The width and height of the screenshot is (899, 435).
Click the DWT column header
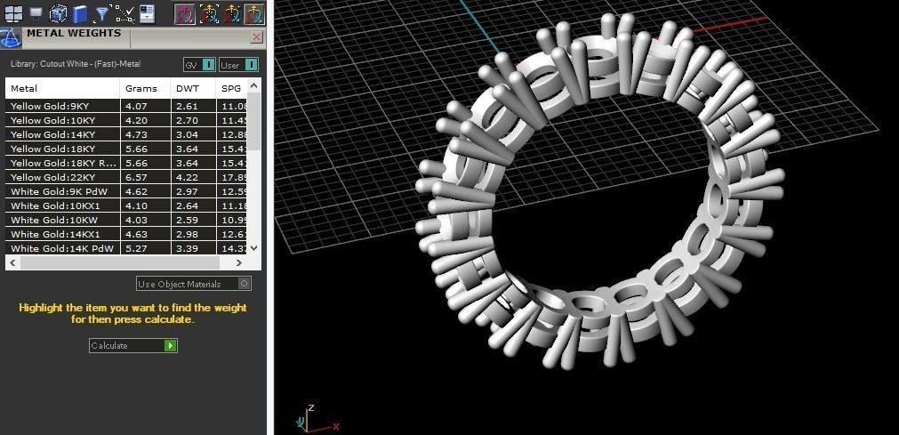pyautogui.click(x=193, y=88)
